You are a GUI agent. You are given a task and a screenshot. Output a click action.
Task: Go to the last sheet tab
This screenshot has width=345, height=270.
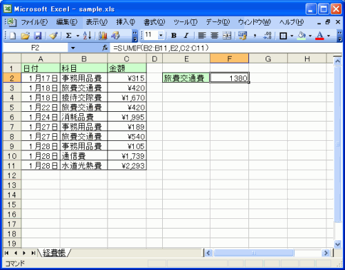pos(33,253)
